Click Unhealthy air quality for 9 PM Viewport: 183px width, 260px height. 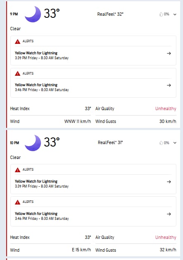tap(166, 108)
